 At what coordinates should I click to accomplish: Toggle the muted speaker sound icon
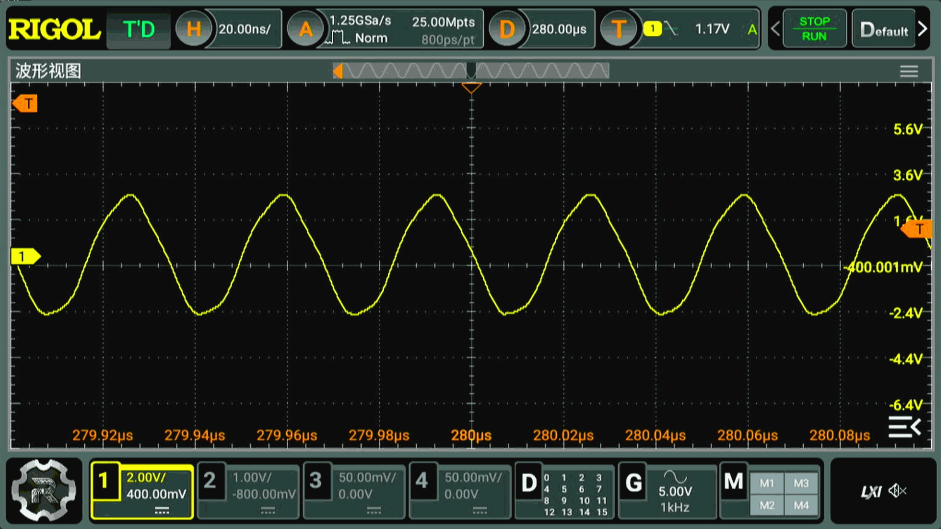(897, 491)
